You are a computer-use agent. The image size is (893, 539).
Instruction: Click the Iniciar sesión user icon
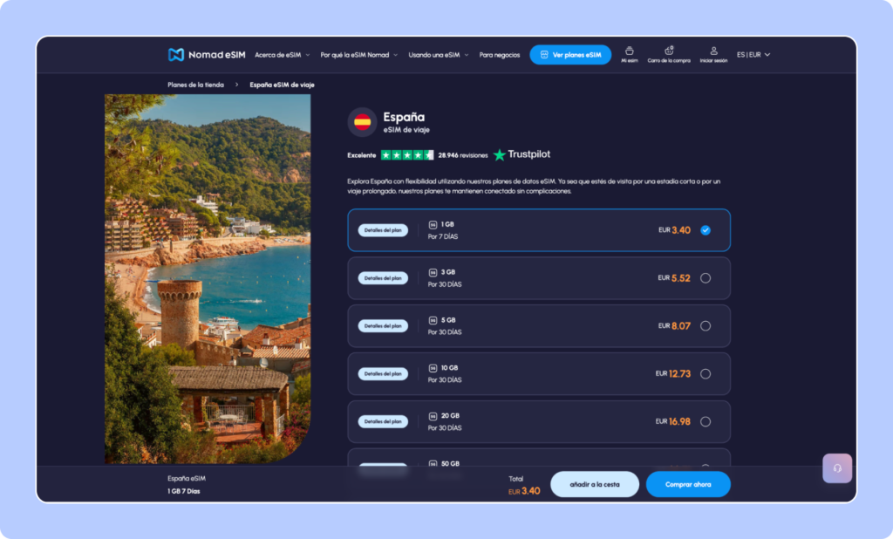(x=713, y=51)
